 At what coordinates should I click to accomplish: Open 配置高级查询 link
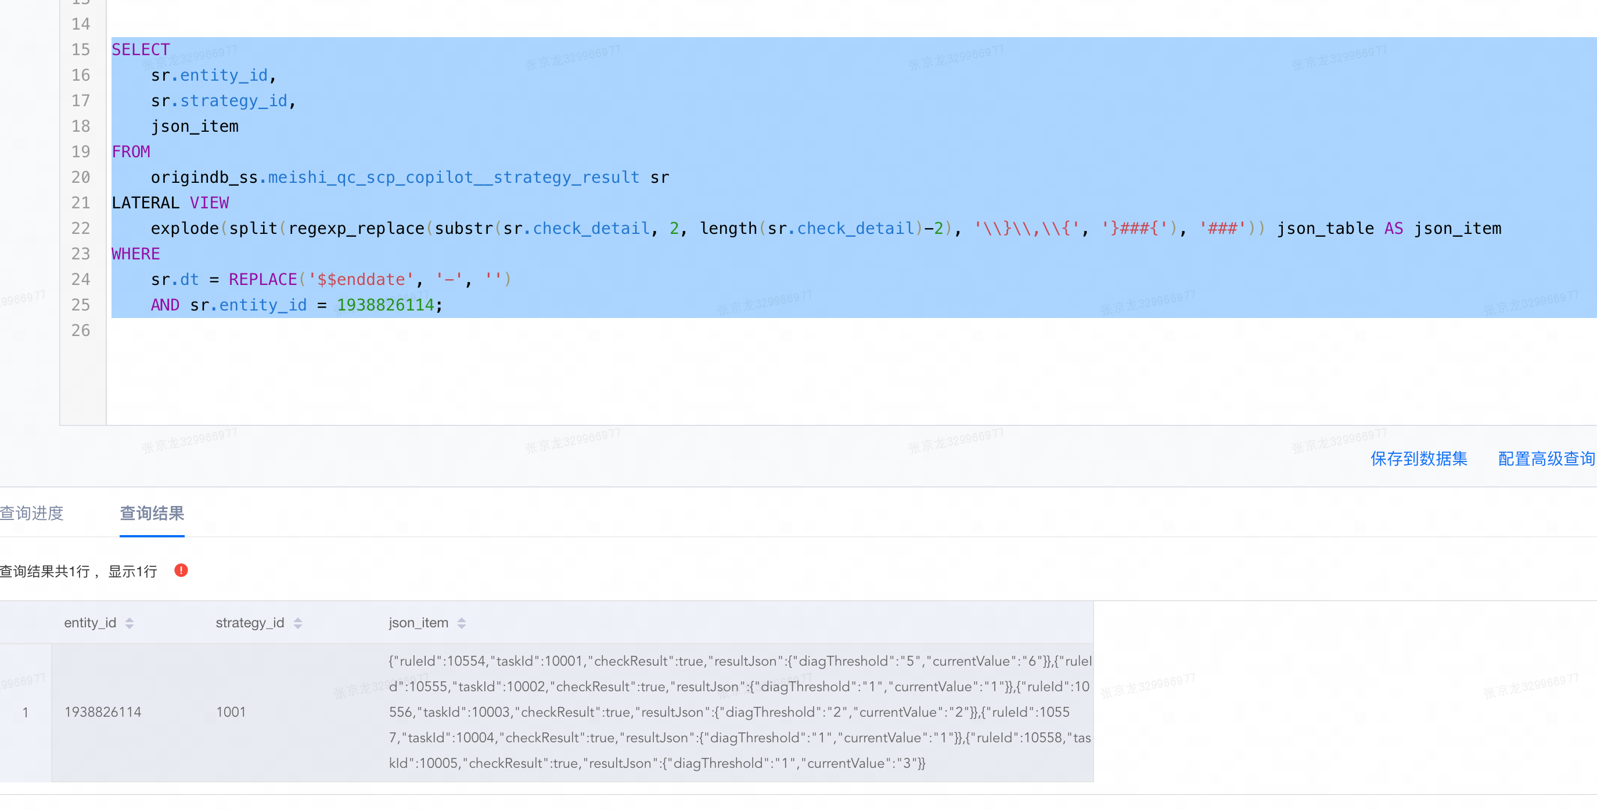pyautogui.click(x=1547, y=458)
